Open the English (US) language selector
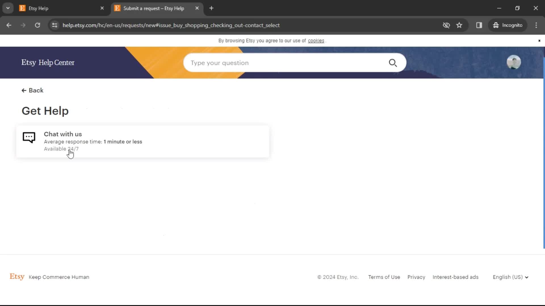The width and height of the screenshot is (545, 306). [x=510, y=277]
